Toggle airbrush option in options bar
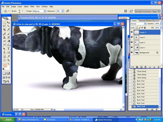The width and height of the screenshot is (163, 122). pos(68,11)
